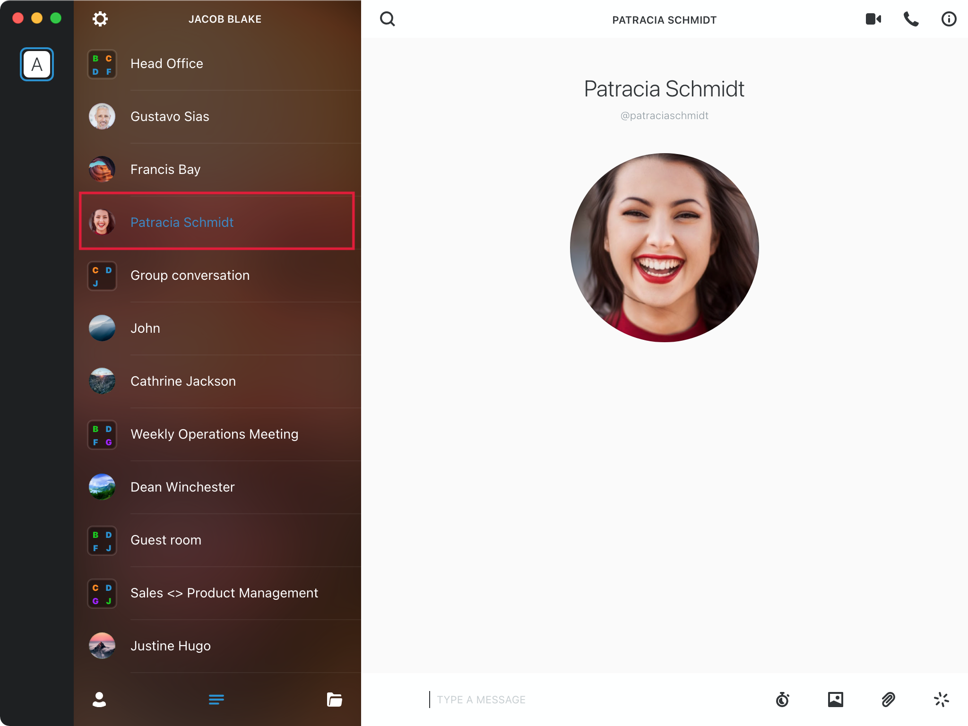
Task: Click Cathrine Jackson's avatar
Action: pyautogui.click(x=102, y=381)
